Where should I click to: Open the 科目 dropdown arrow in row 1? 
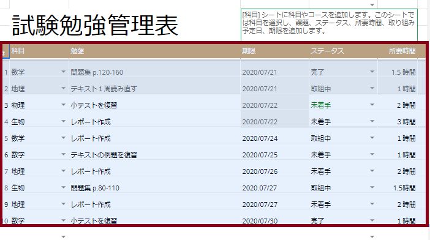click(63, 72)
